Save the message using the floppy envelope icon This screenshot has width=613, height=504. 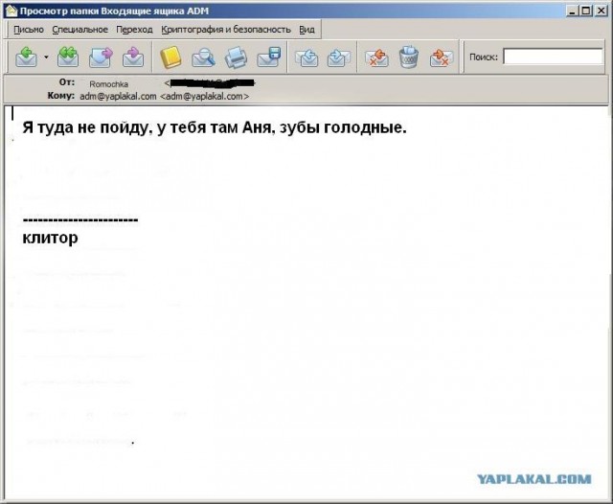tap(268, 57)
